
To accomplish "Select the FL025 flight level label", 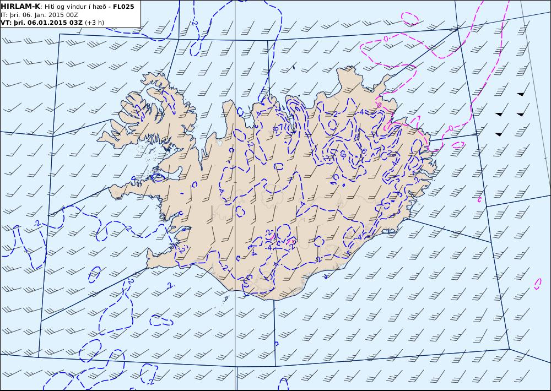I will (123, 7).
